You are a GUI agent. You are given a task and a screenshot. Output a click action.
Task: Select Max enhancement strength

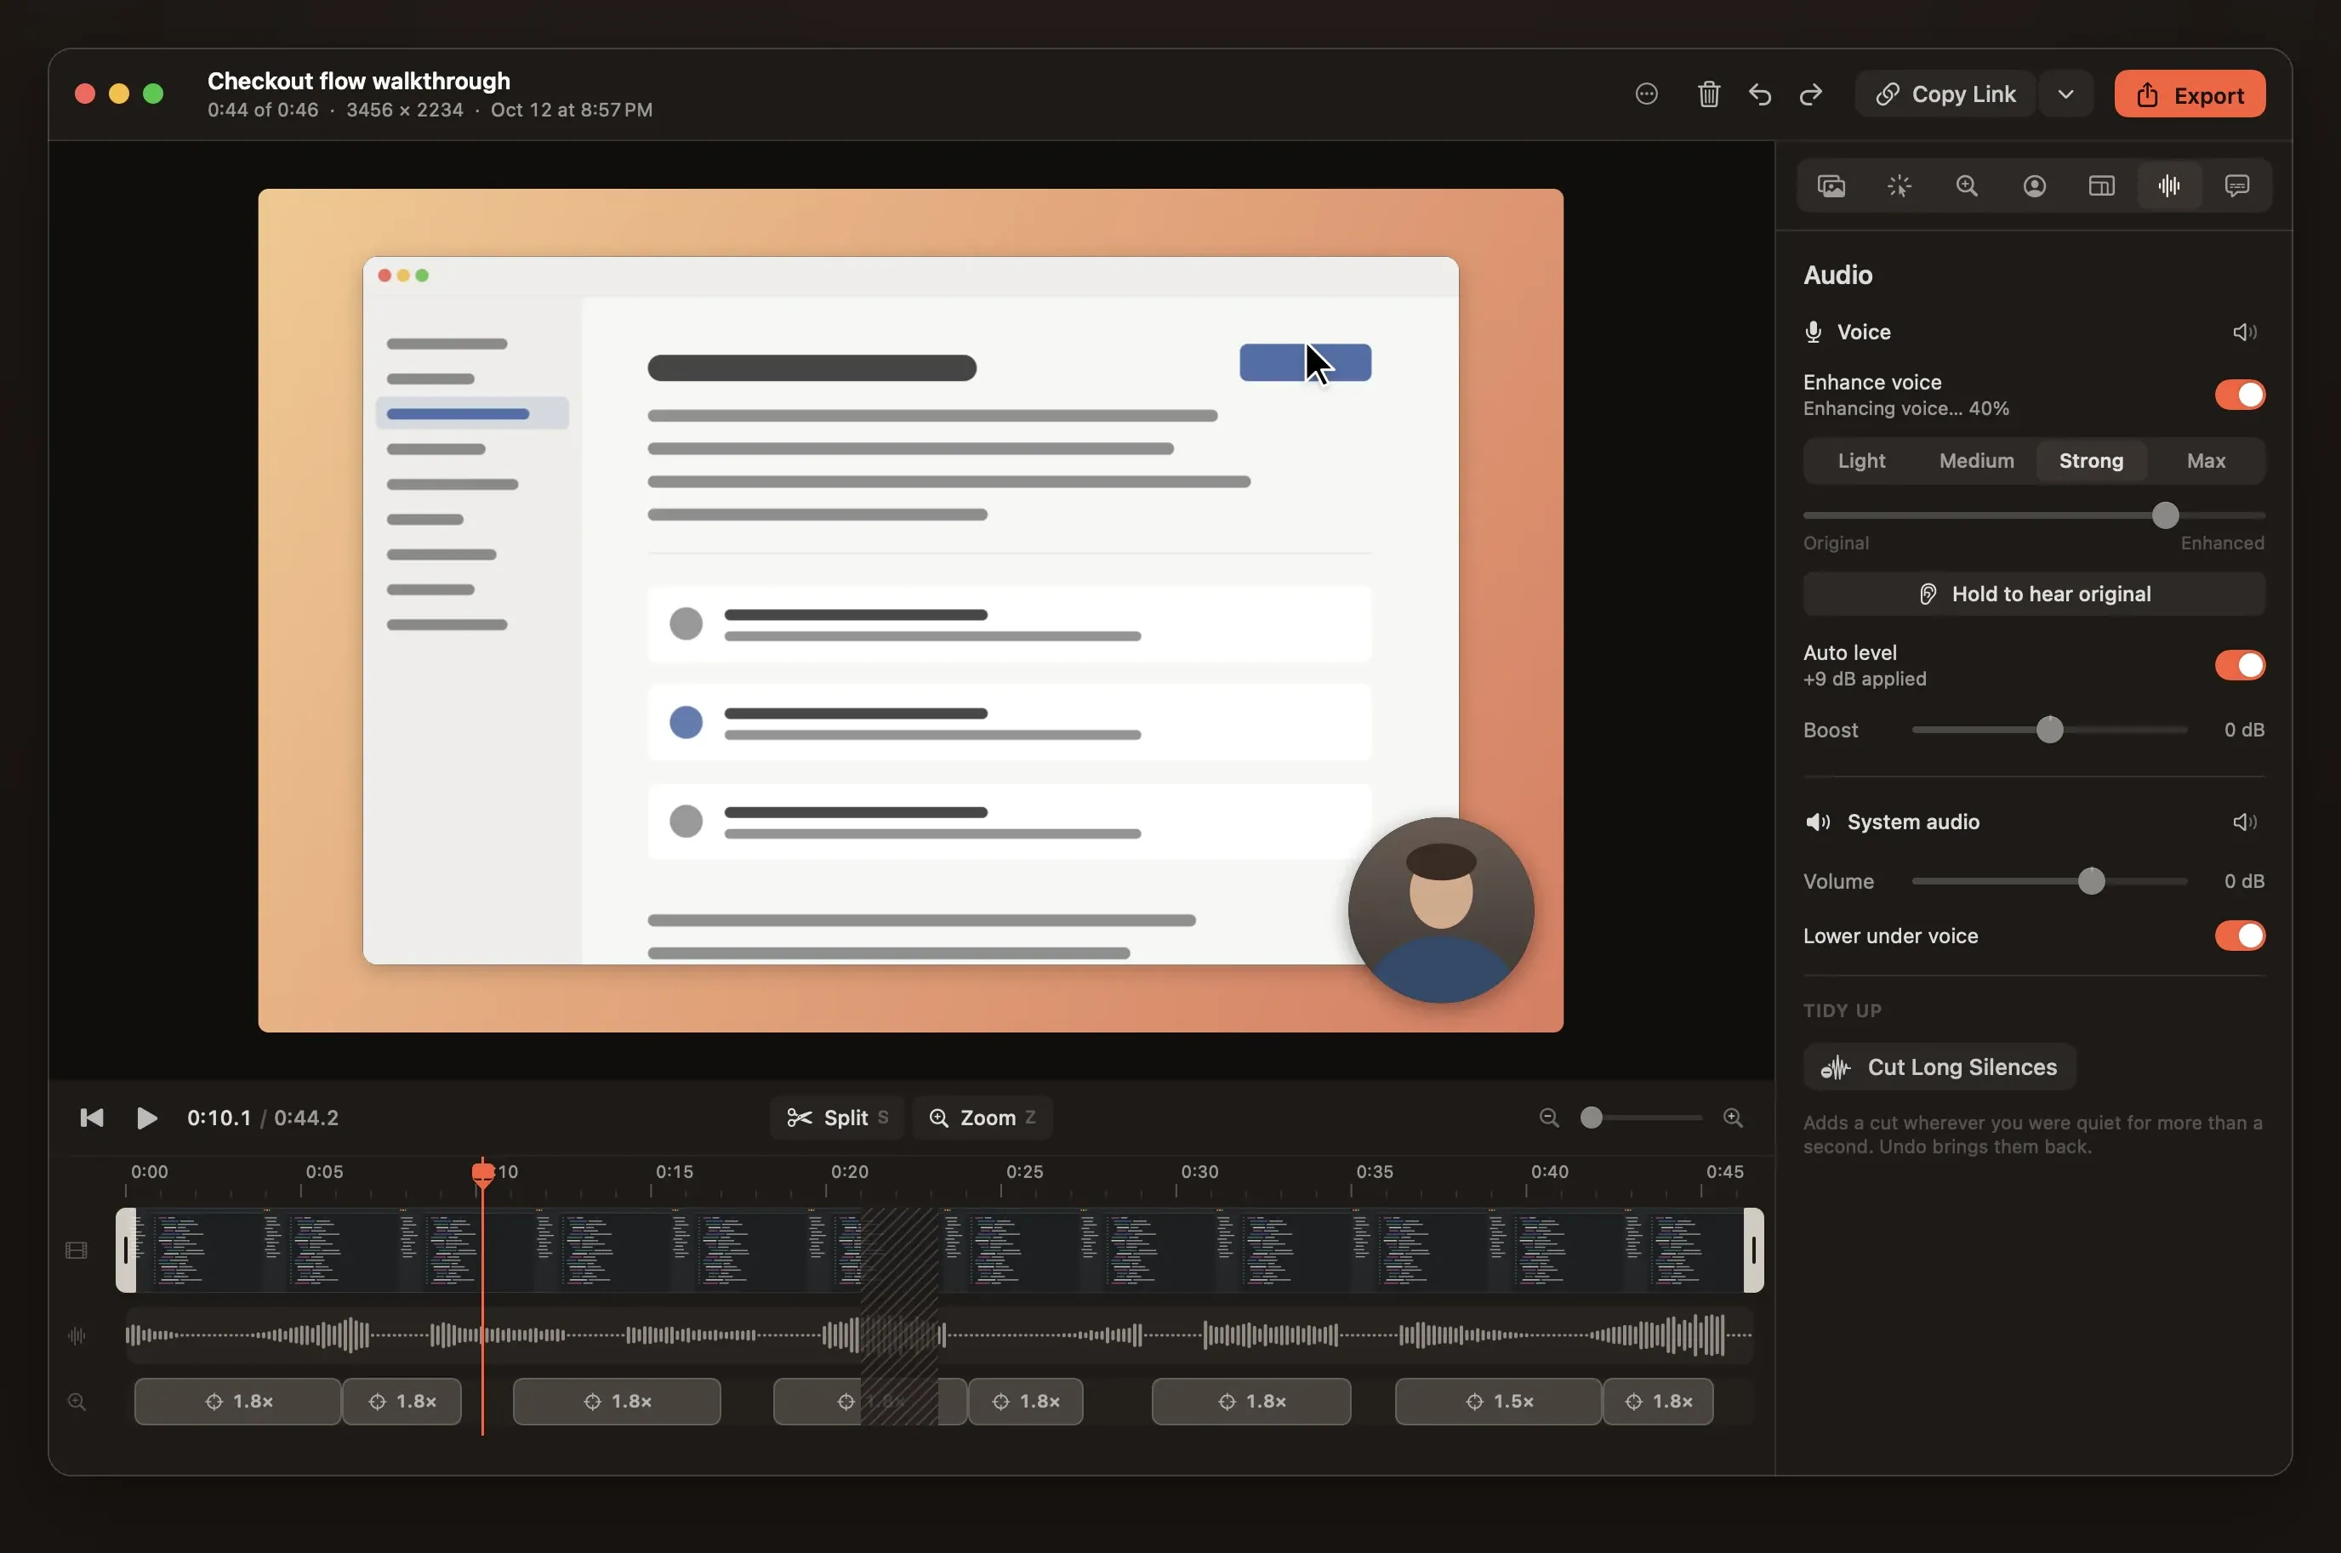2207,462
